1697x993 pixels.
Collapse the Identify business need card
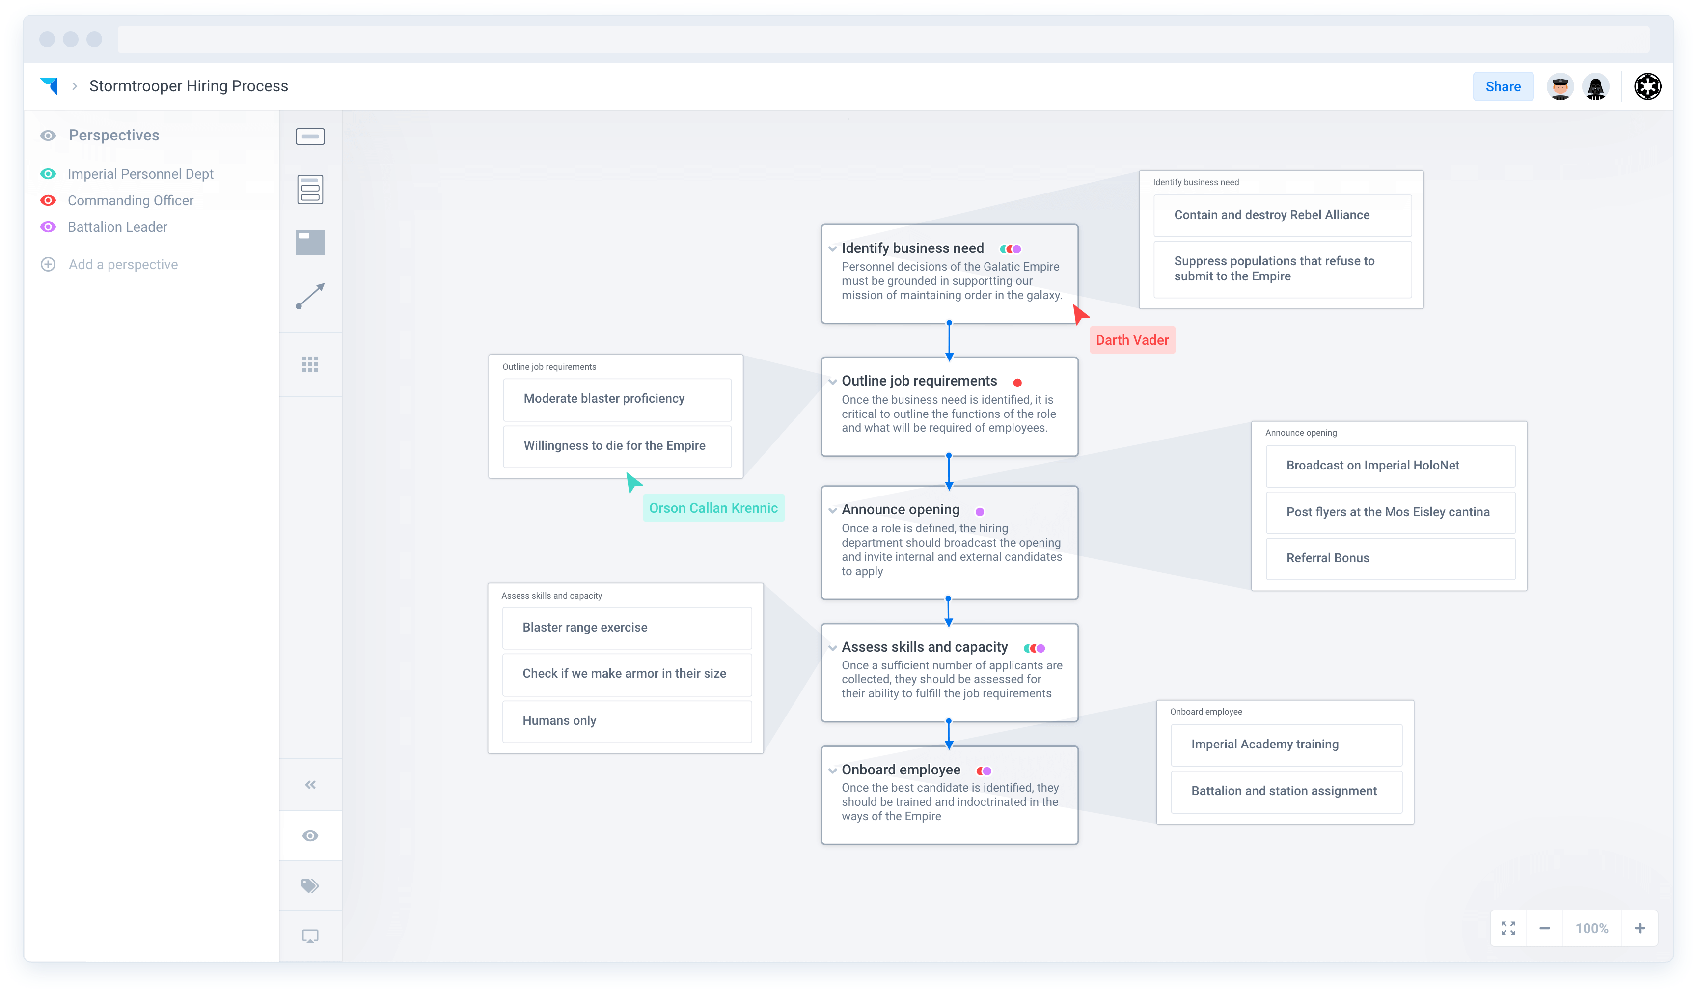(x=832, y=248)
